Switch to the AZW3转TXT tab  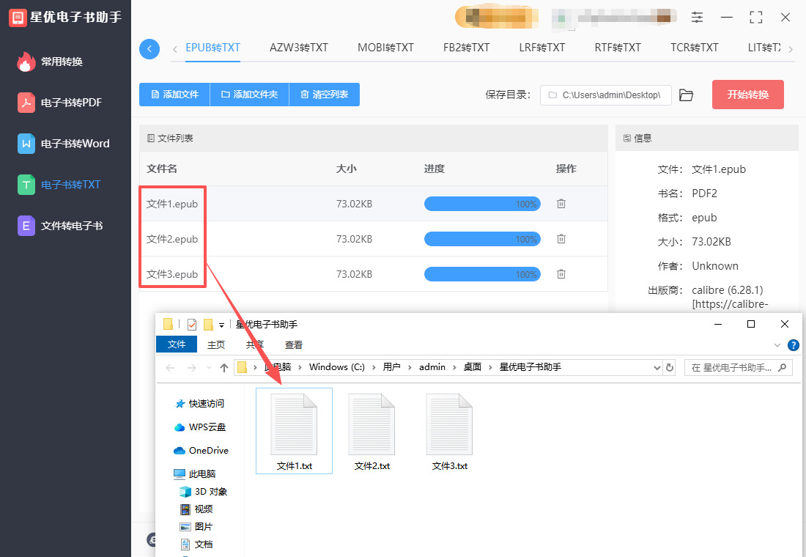tap(299, 48)
